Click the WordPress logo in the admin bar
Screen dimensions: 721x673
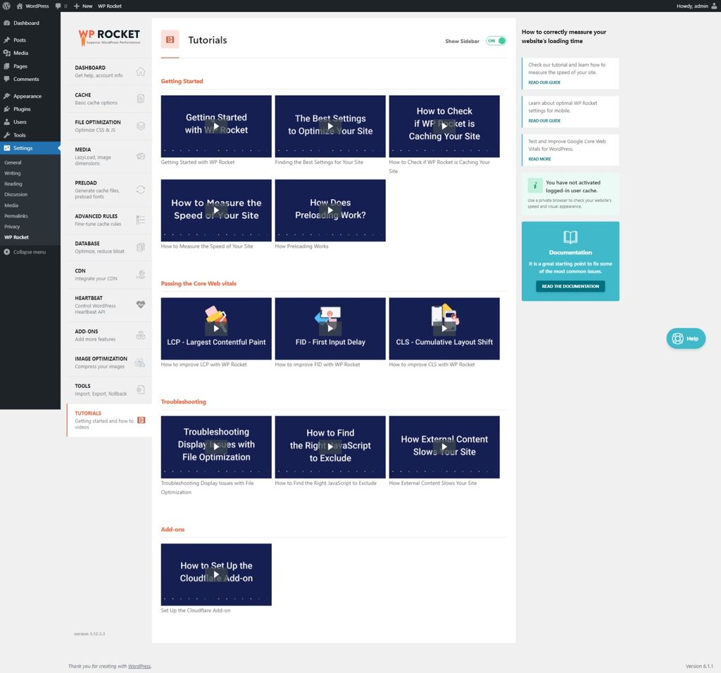pos(6,6)
